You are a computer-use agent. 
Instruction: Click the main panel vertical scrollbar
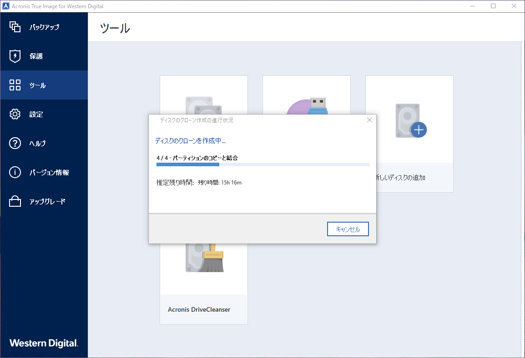[523, 199]
